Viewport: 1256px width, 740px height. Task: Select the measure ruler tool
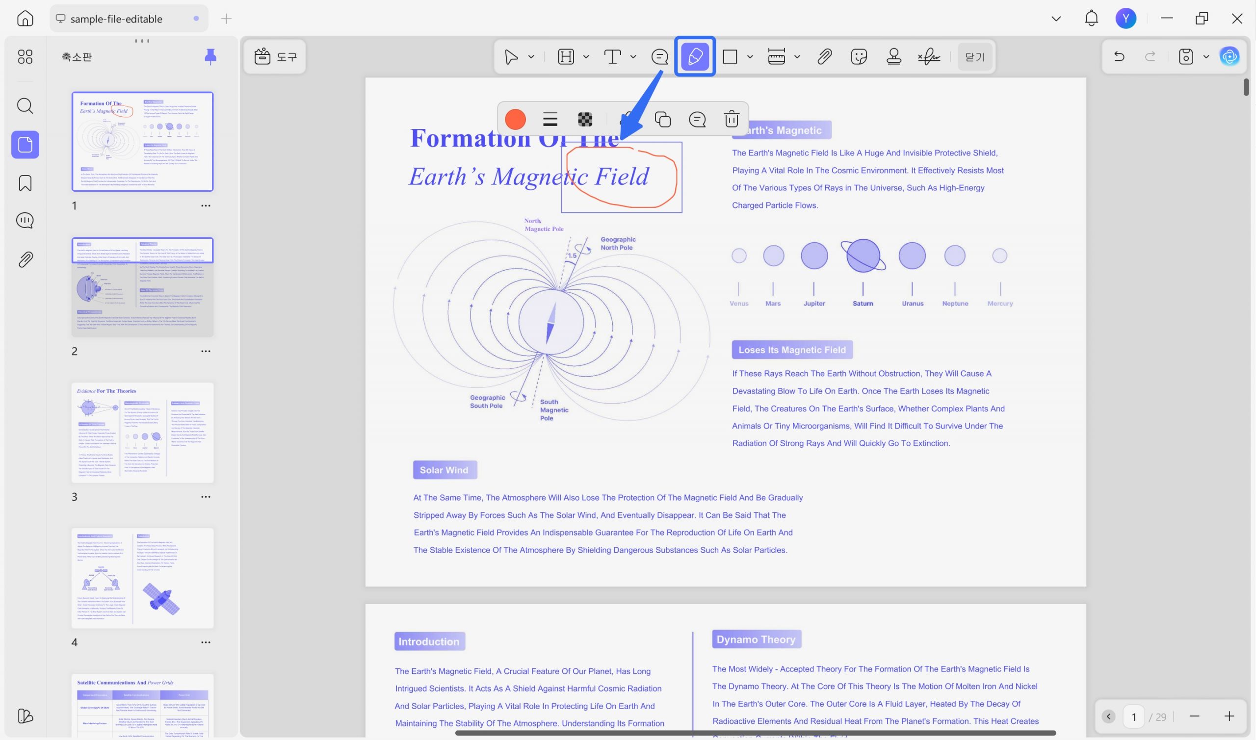[777, 57]
